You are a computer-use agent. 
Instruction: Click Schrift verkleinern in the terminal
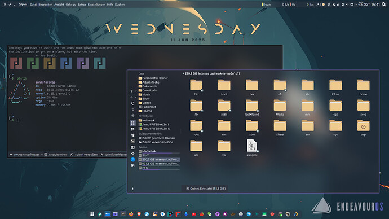(114, 155)
